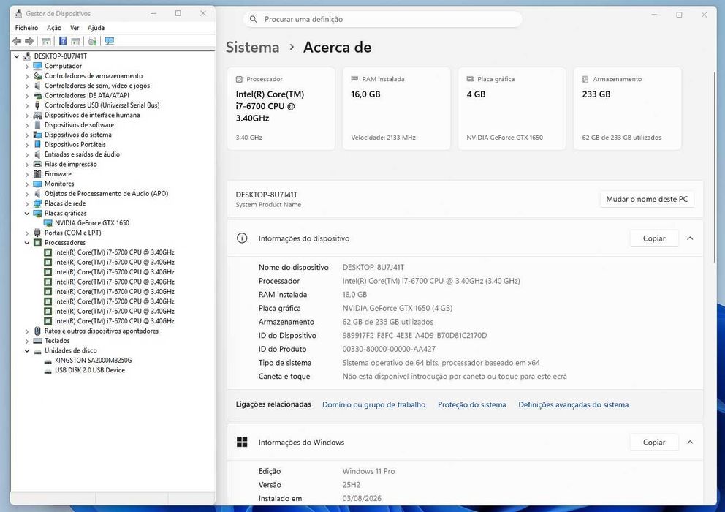Click the Processadores category chip icon

37,243
